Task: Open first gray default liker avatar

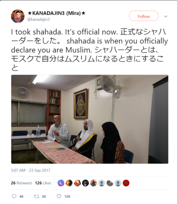Action: coord(102,183)
